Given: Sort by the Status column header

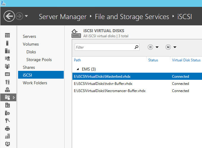Looking at the screenshot, I should pos(153,60).
